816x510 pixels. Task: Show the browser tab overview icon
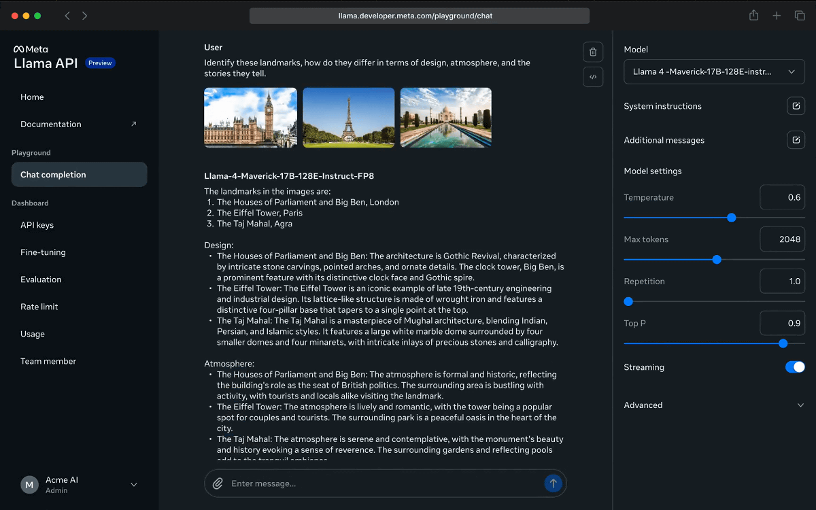pyautogui.click(x=800, y=16)
